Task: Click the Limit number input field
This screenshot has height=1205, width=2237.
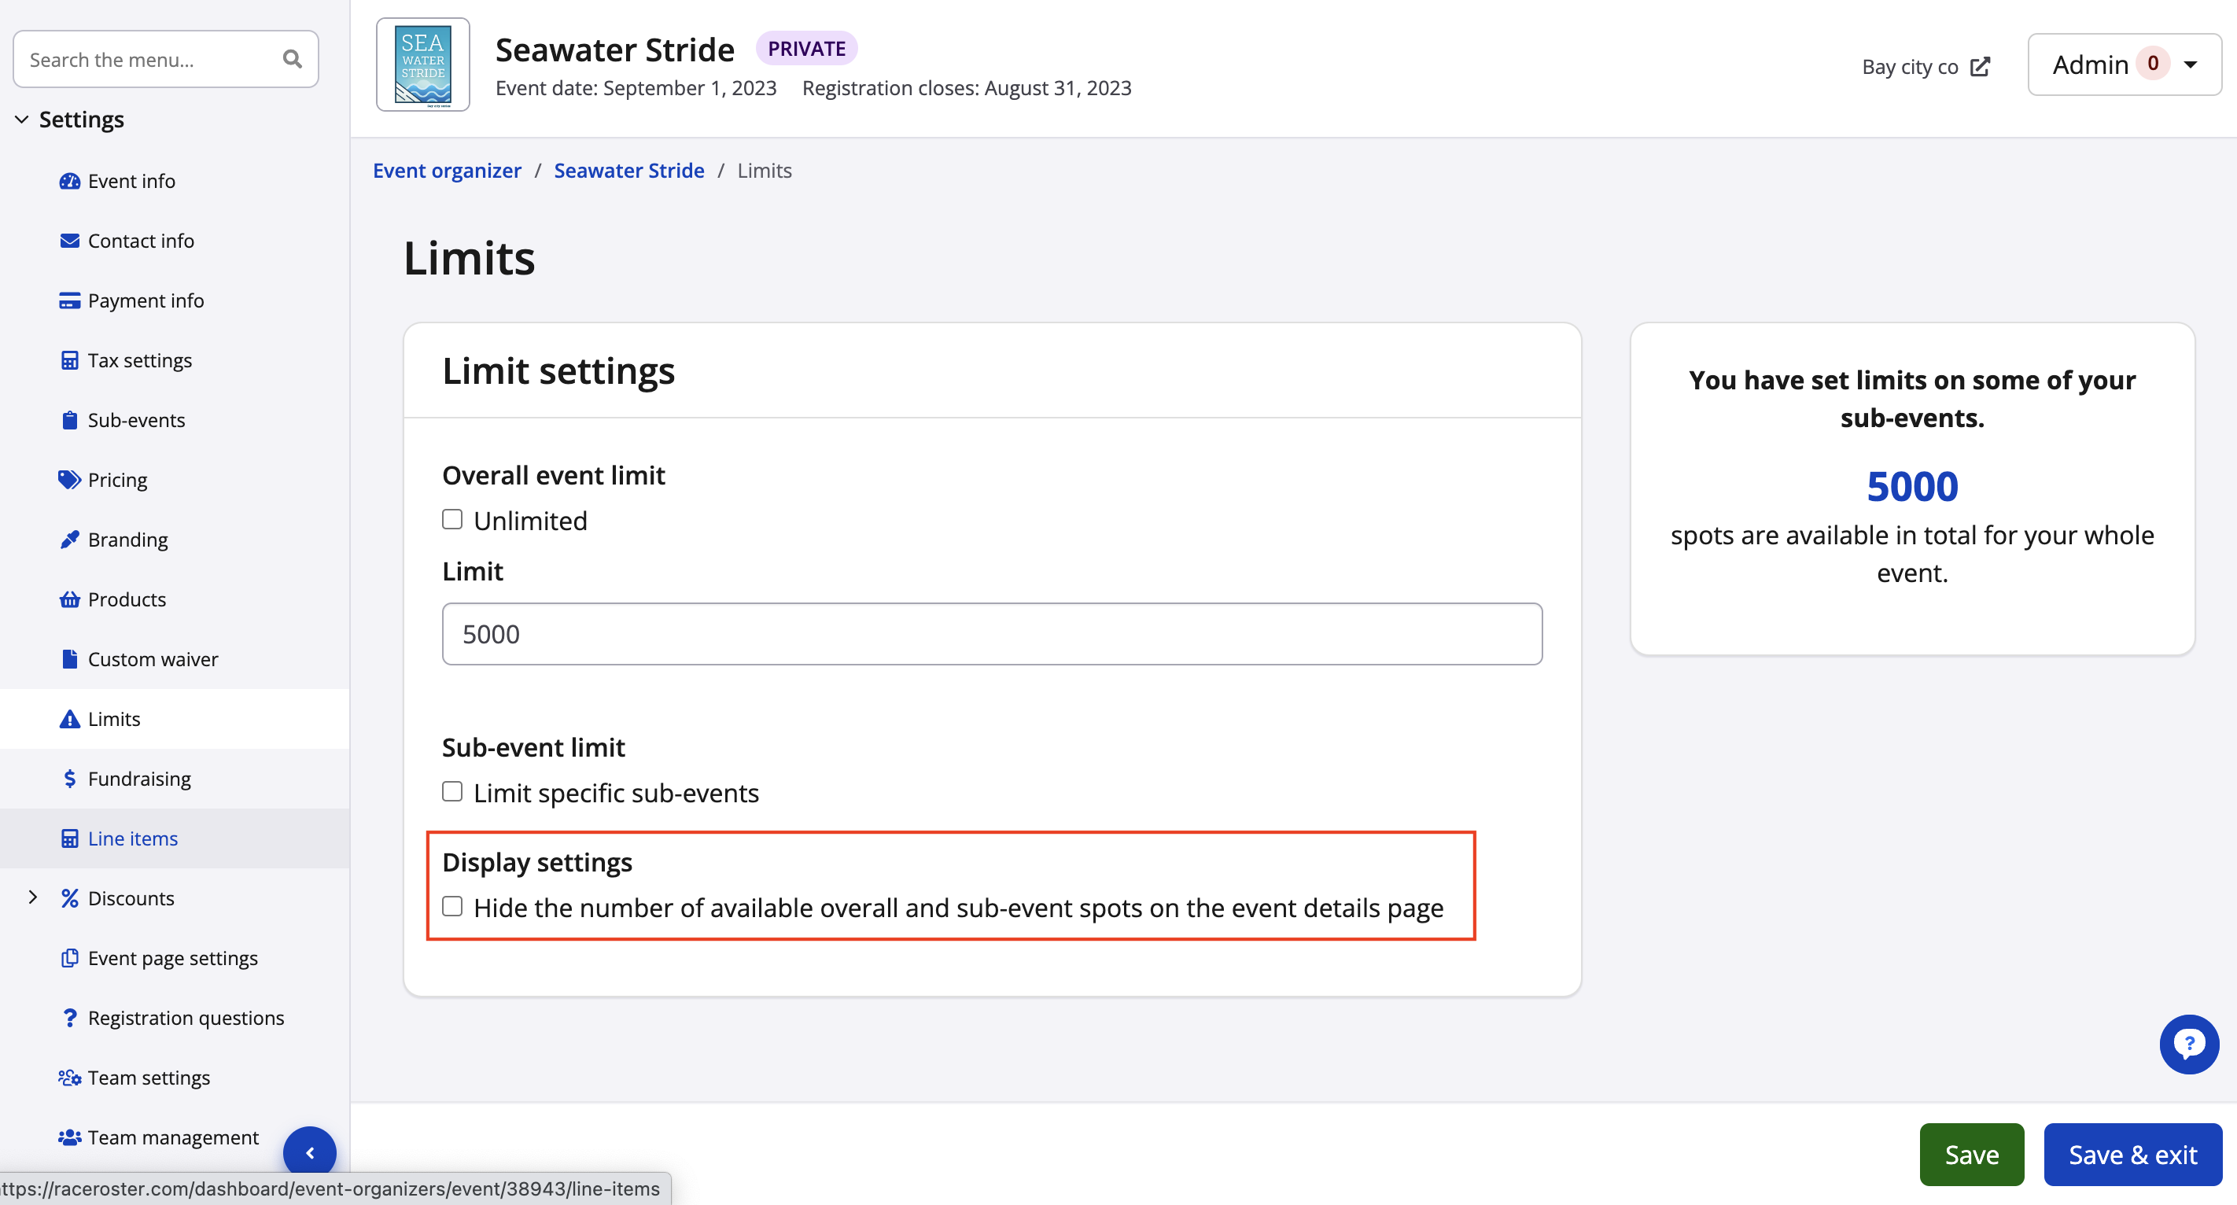Action: point(992,634)
